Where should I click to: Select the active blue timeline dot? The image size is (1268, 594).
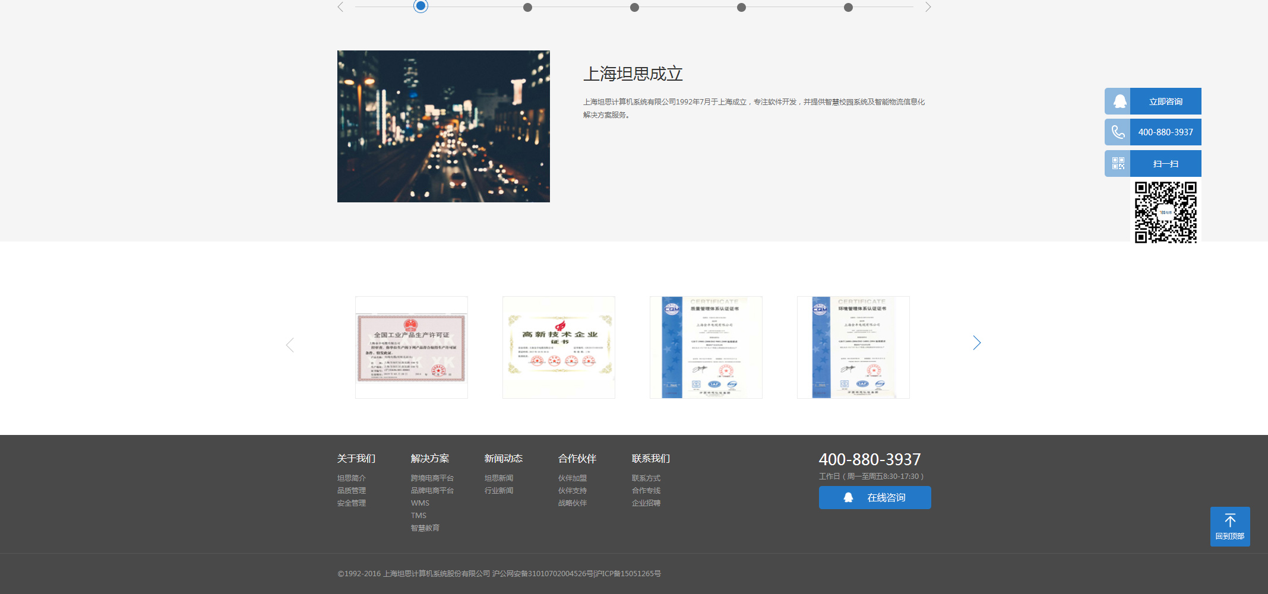(x=420, y=7)
